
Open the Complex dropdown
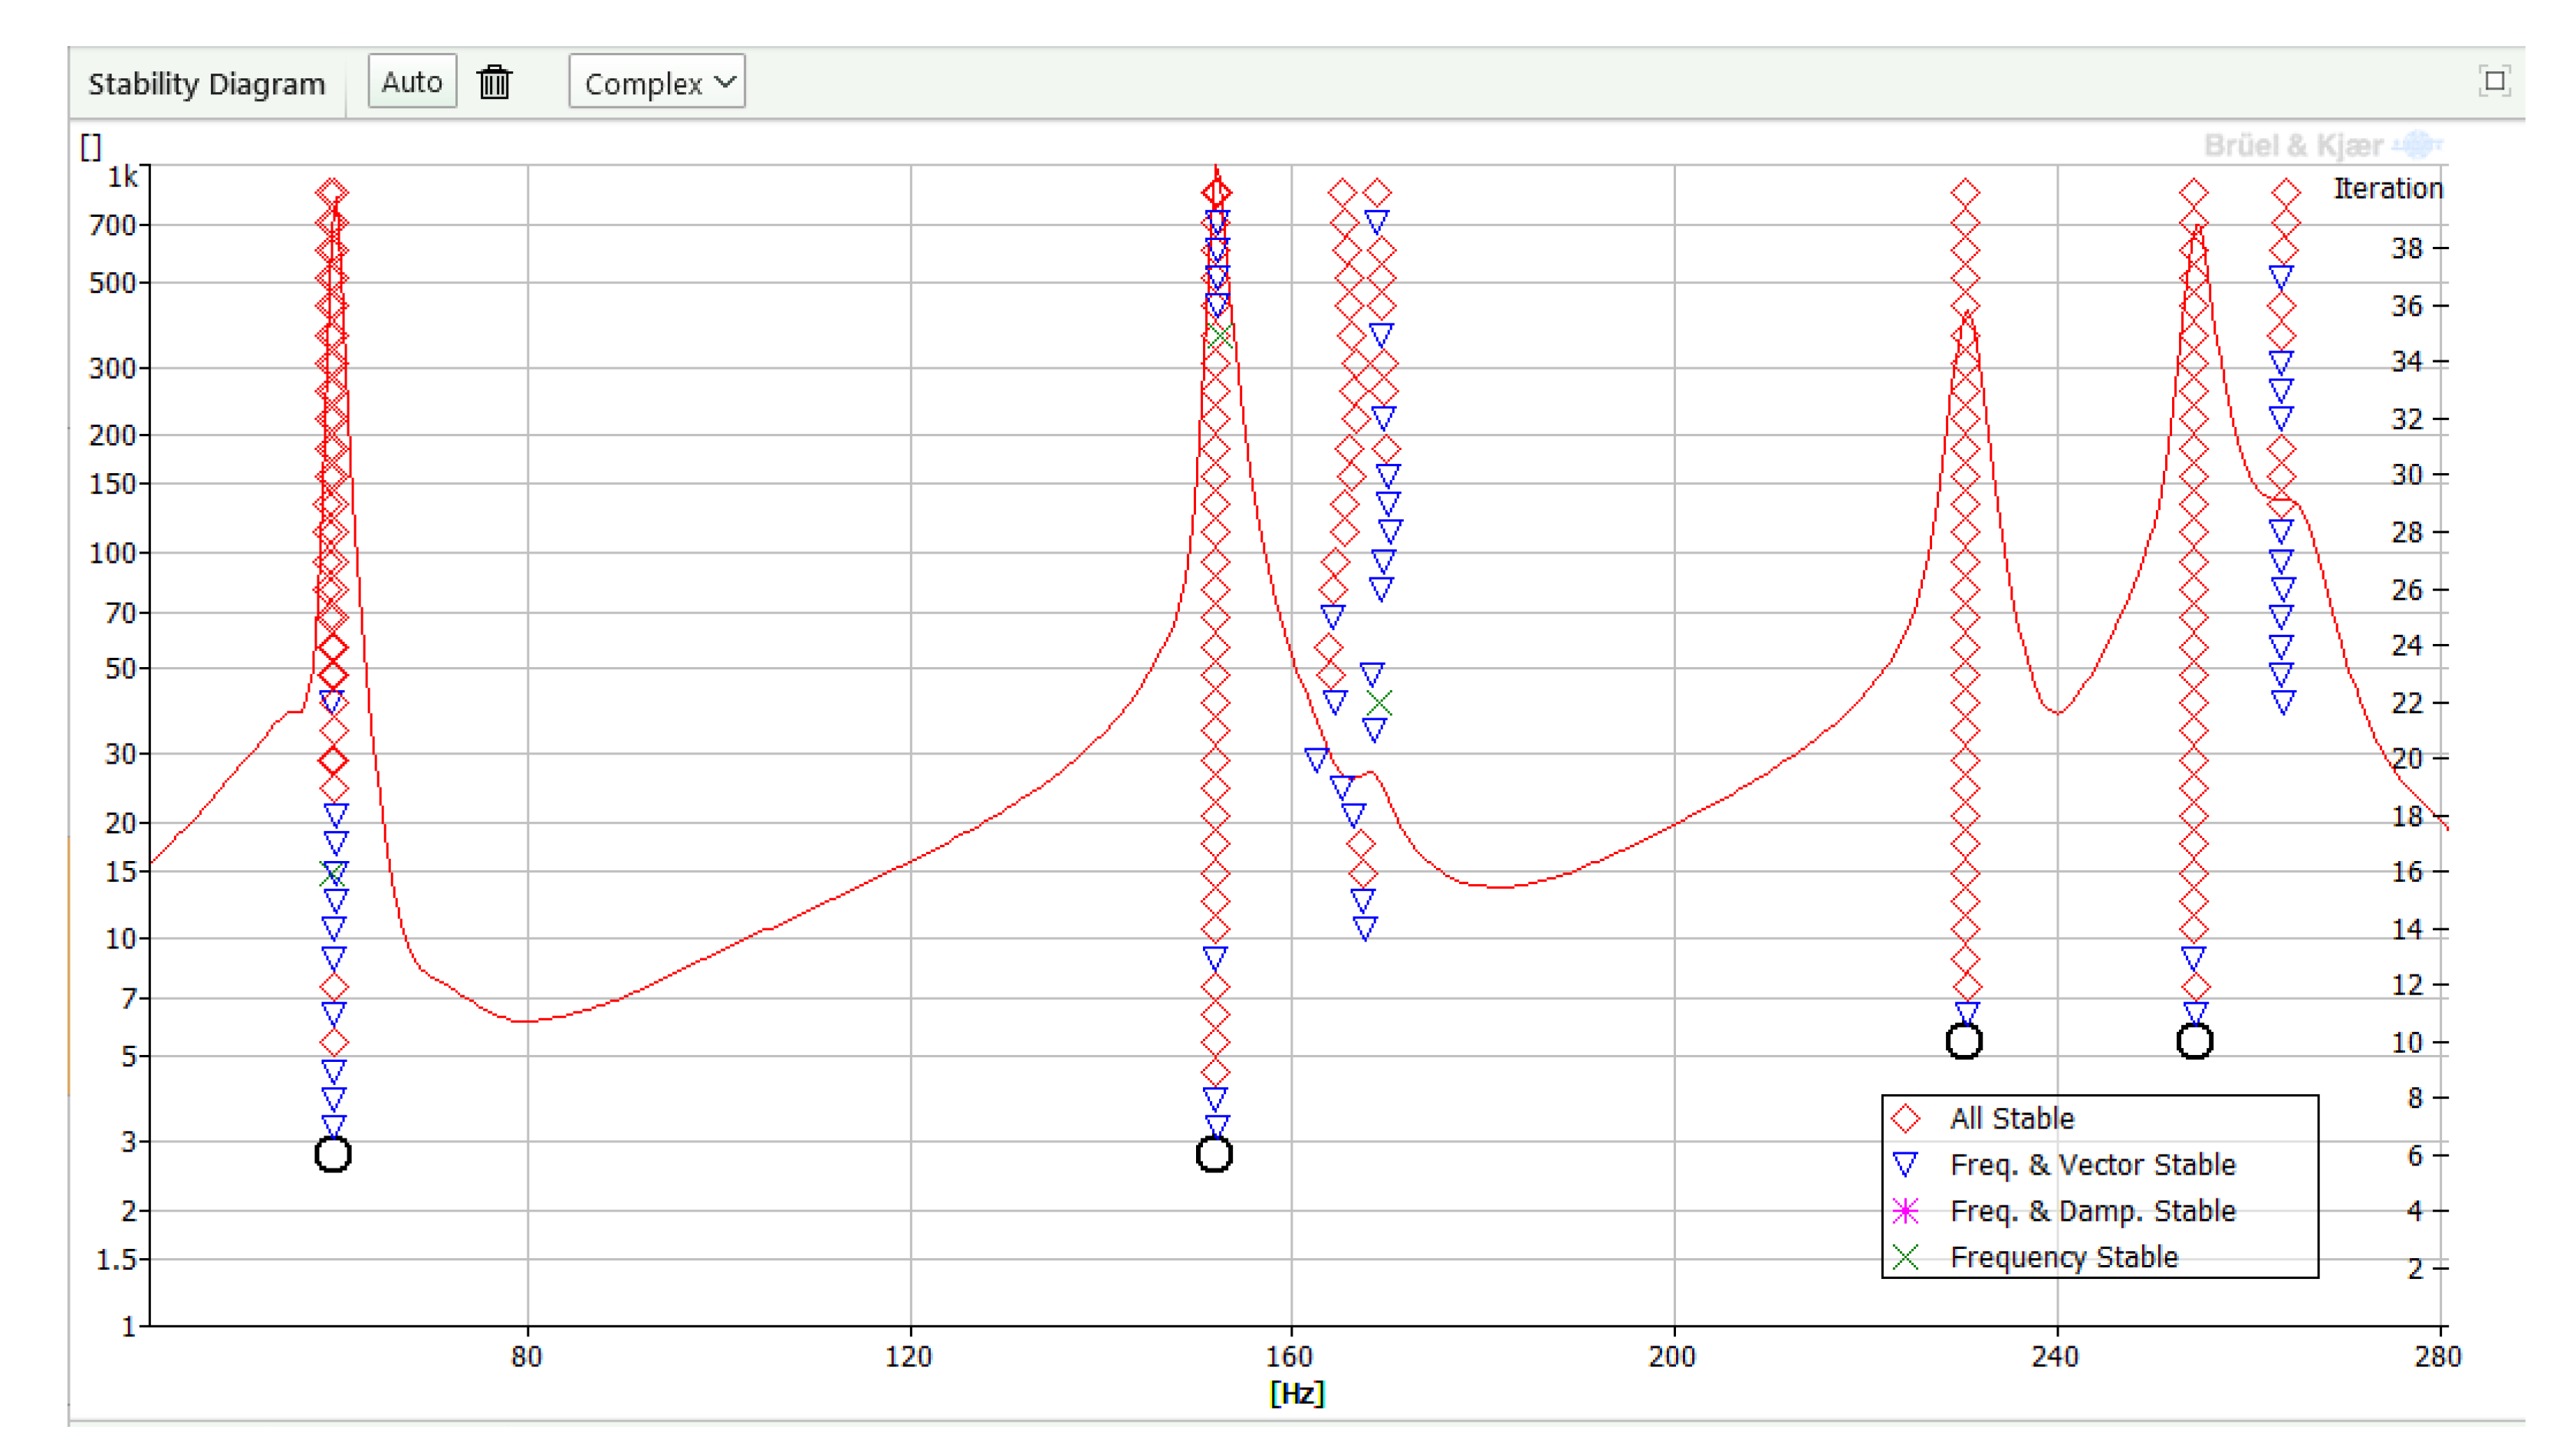[x=657, y=82]
